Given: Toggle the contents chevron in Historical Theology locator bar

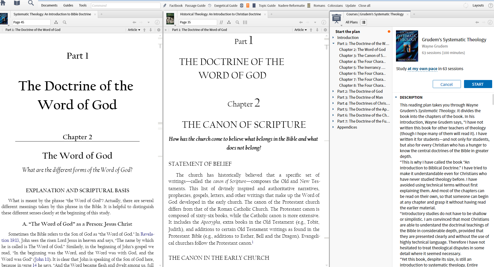Looking at the screenshot, I should point(166,30).
